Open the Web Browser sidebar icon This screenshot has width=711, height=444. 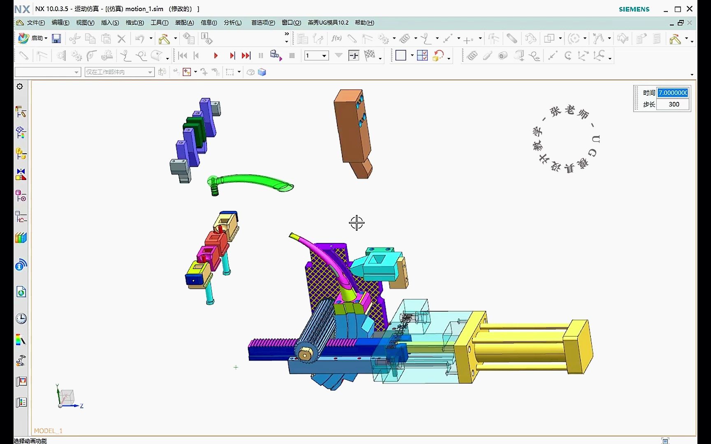coord(21,292)
